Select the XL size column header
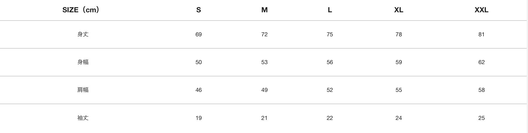Image resolution: width=528 pixels, height=133 pixels. [399, 10]
